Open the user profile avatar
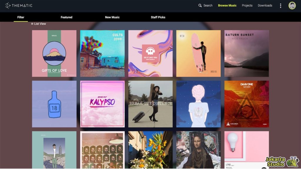Image resolution: width=301 pixels, height=169 pixels. tap(292, 6)
